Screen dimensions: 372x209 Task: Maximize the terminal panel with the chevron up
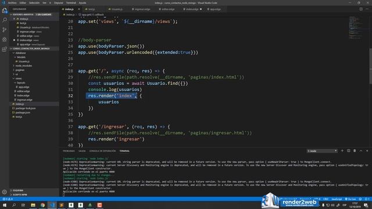click(x=361, y=151)
